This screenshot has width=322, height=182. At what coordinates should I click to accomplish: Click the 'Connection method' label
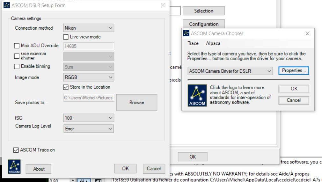coord(34,28)
